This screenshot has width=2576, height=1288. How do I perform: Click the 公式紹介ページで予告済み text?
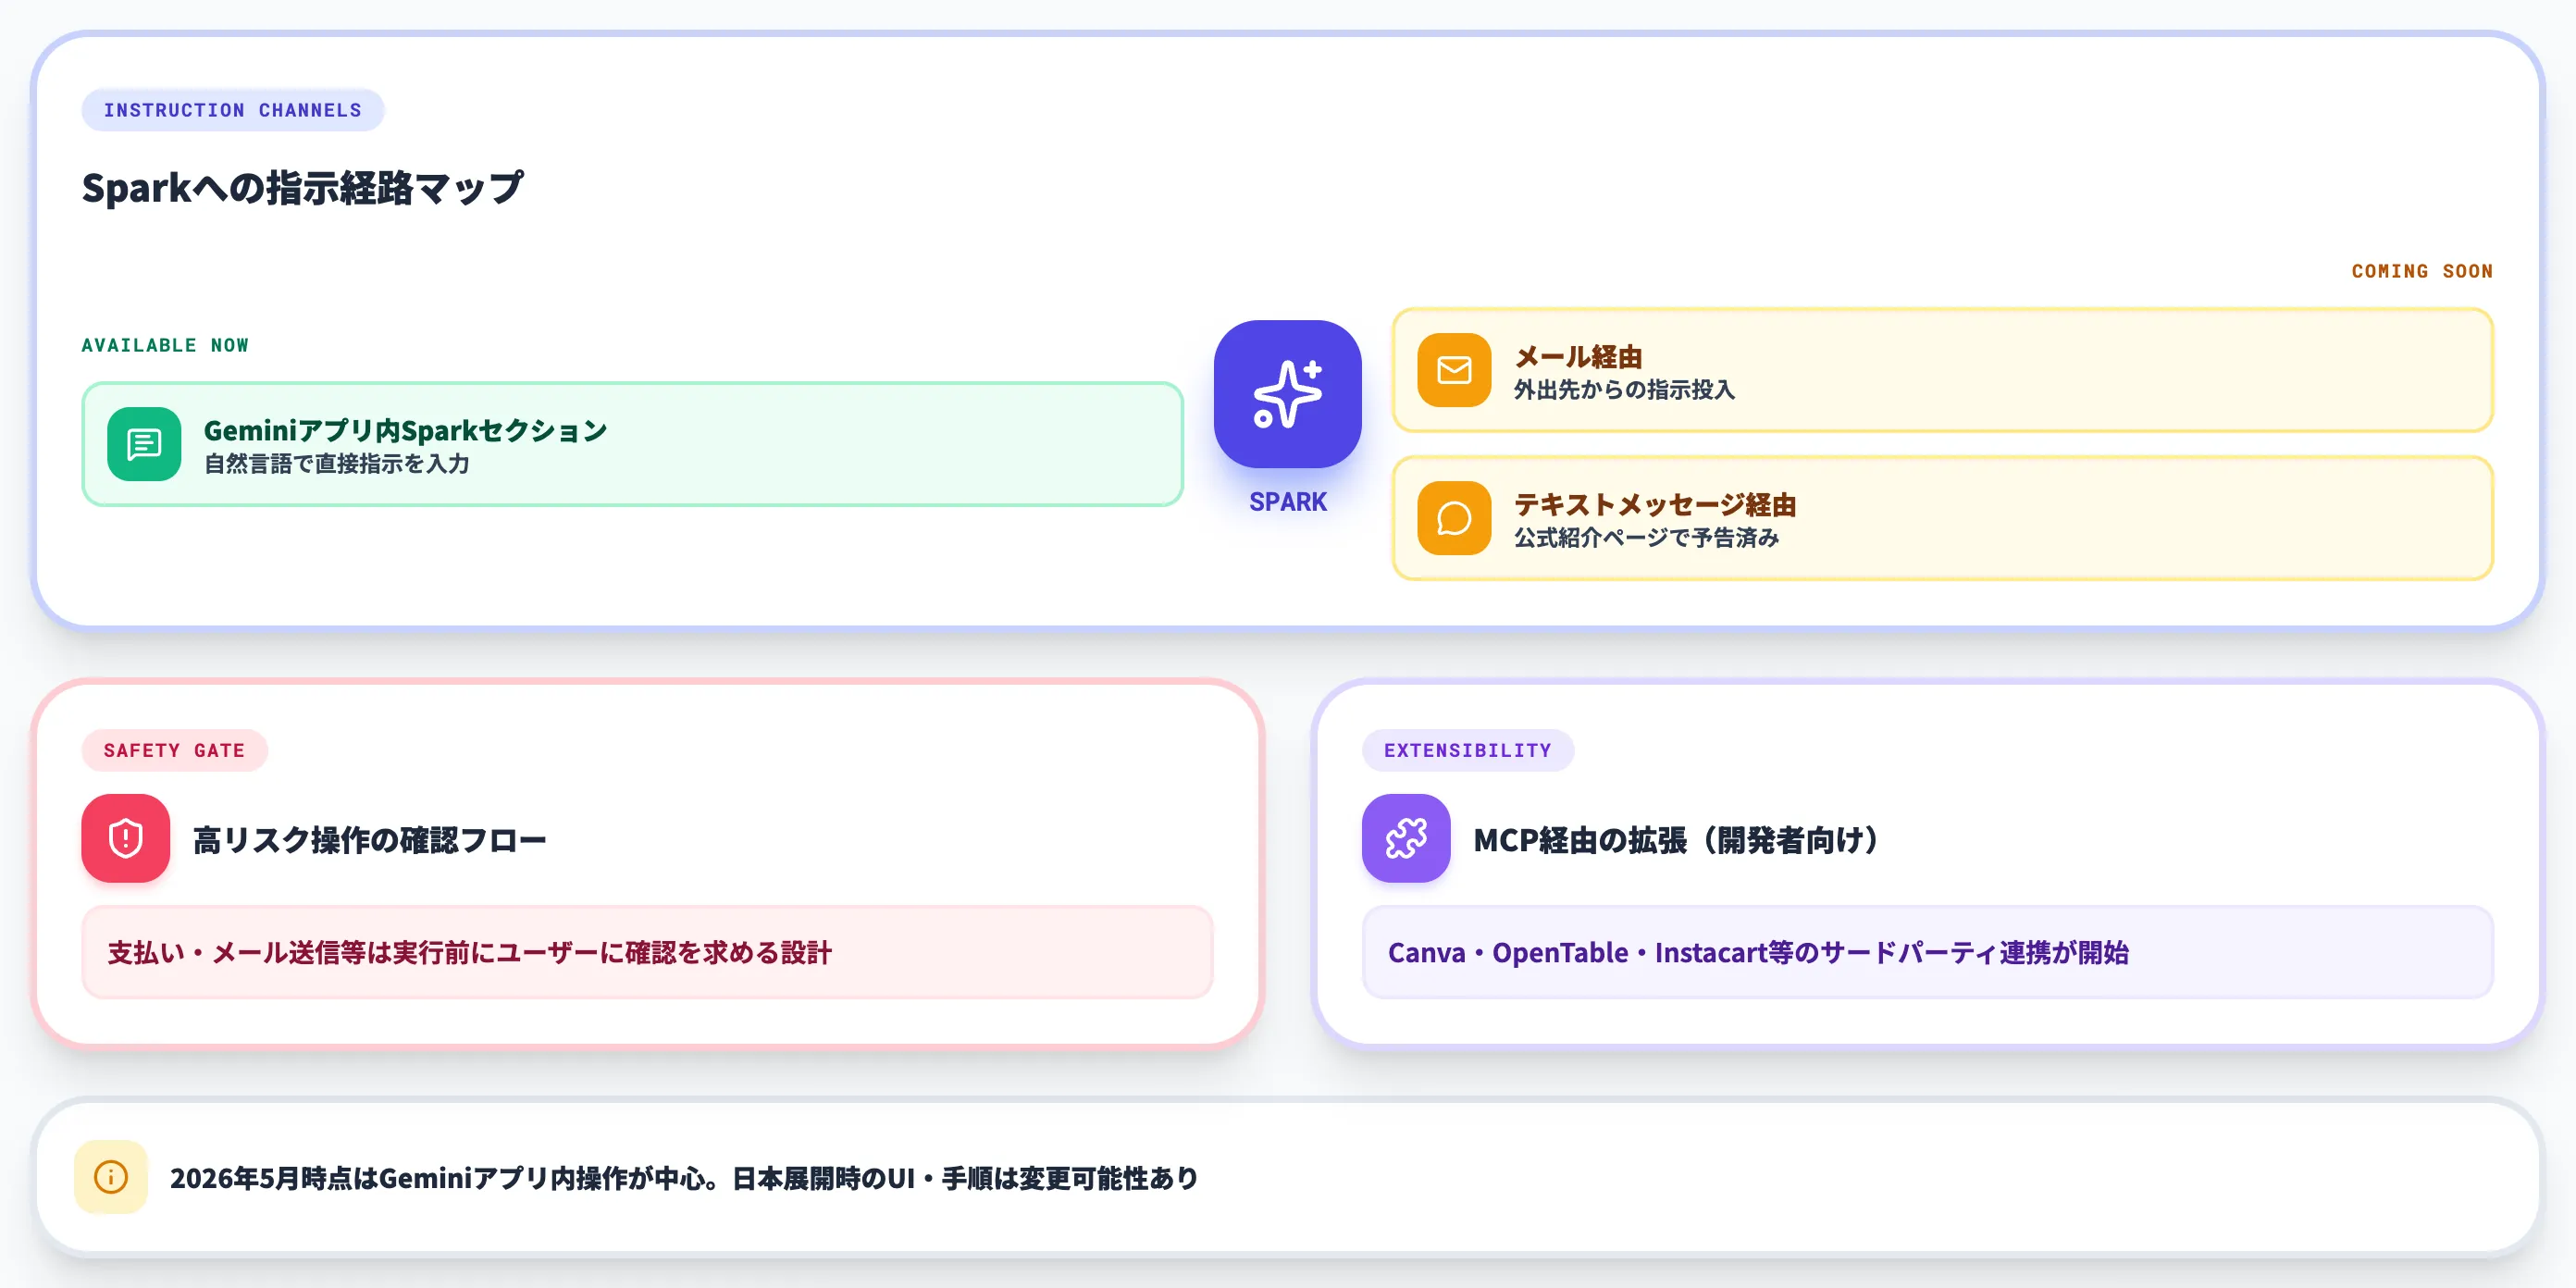tap(1646, 538)
